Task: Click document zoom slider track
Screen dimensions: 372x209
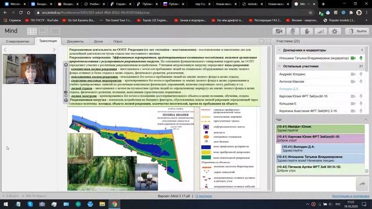Action: [66, 78]
